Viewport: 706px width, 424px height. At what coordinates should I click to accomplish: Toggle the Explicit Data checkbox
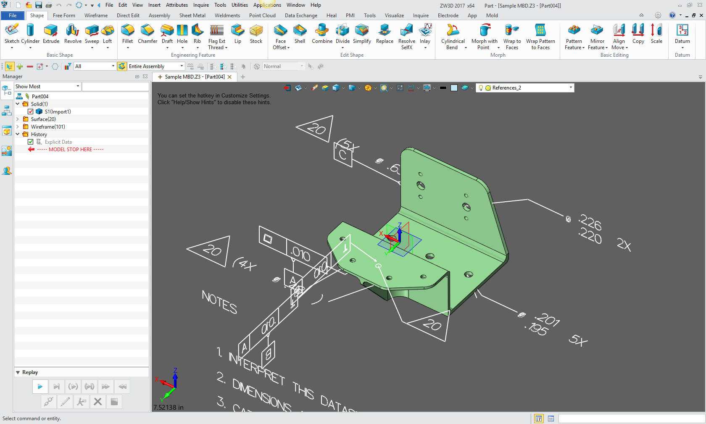tap(31, 142)
